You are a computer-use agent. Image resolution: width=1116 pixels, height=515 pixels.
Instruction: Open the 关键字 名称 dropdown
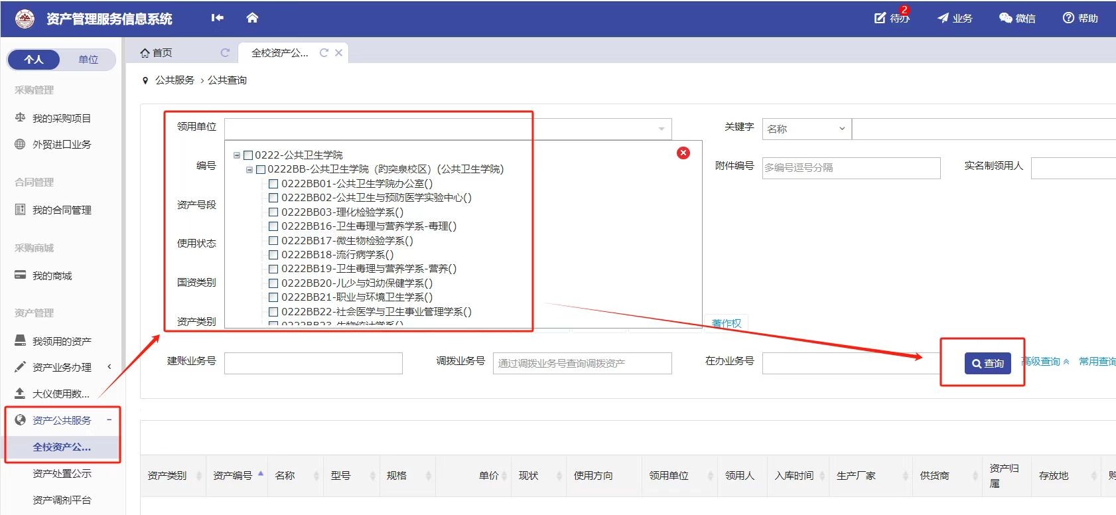point(805,129)
